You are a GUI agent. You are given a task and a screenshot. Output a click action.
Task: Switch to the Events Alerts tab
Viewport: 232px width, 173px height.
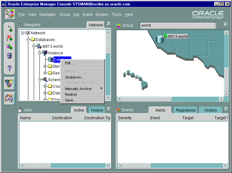pyautogui.click(x=160, y=110)
